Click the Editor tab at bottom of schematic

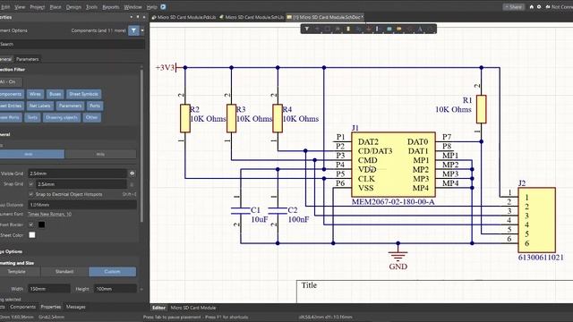click(x=158, y=308)
